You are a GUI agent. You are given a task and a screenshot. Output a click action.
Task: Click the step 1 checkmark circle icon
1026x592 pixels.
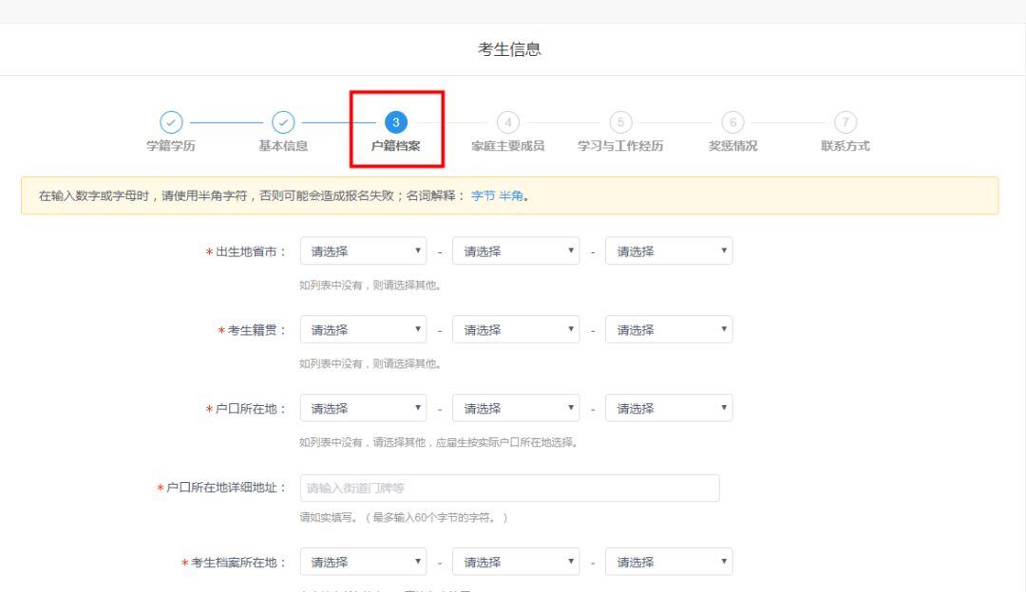pyautogui.click(x=171, y=122)
